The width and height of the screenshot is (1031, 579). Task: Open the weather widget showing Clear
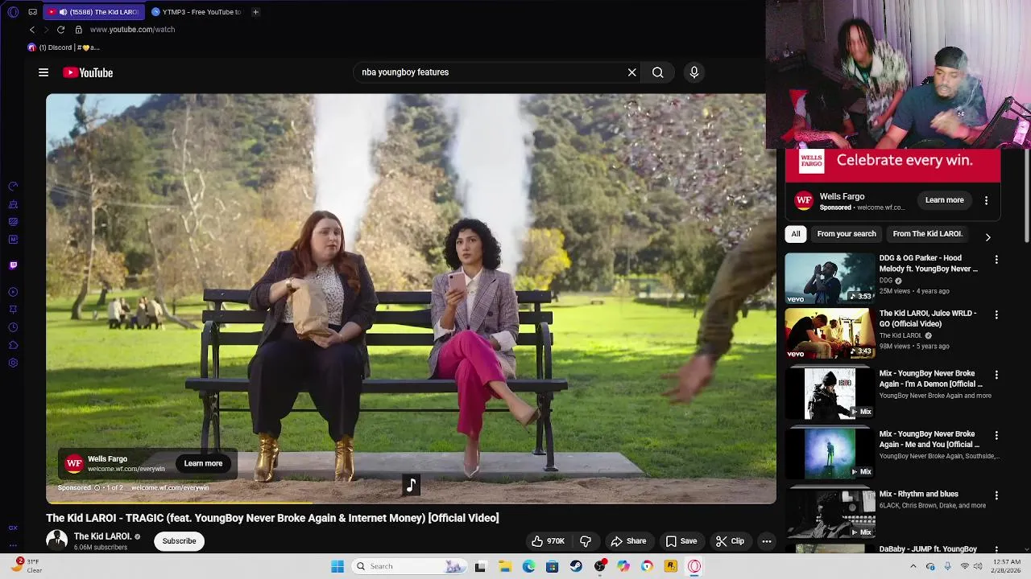pyautogui.click(x=27, y=566)
